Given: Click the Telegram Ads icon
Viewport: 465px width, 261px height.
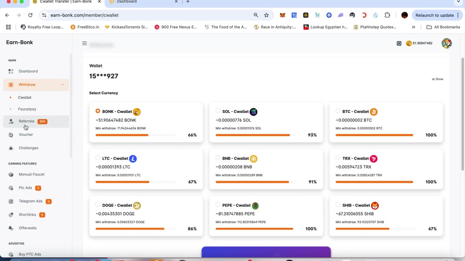Looking at the screenshot, I should [x=11, y=202].
